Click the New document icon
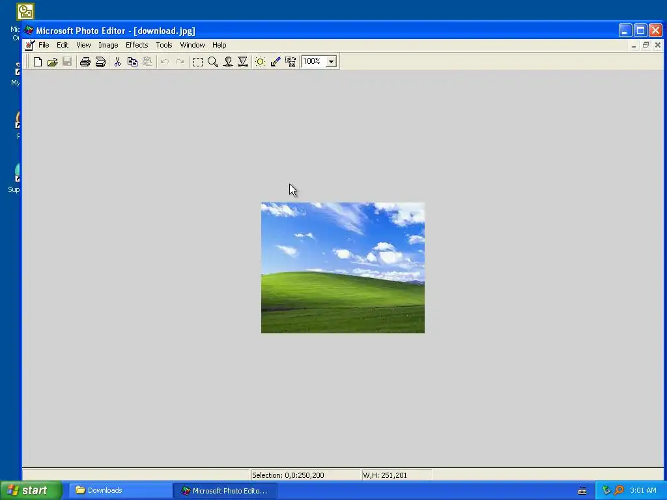Image resolution: width=667 pixels, height=500 pixels. [x=37, y=62]
